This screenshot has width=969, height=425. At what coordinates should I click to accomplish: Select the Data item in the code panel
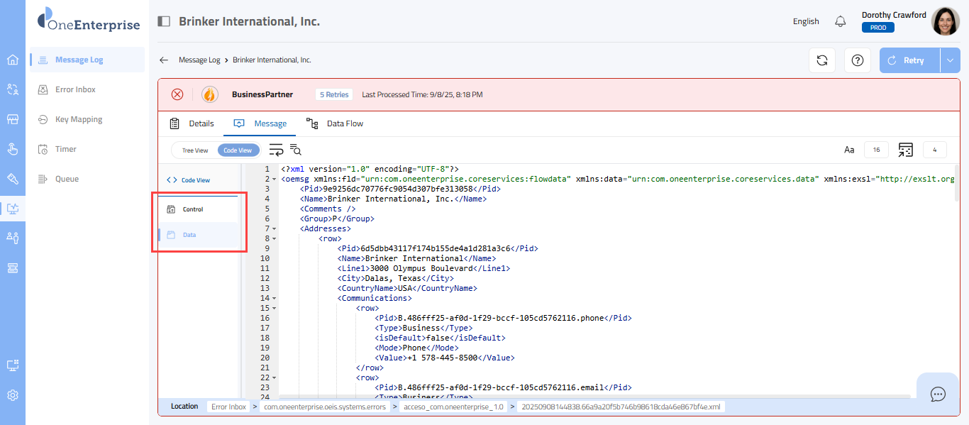click(x=189, y=235)
